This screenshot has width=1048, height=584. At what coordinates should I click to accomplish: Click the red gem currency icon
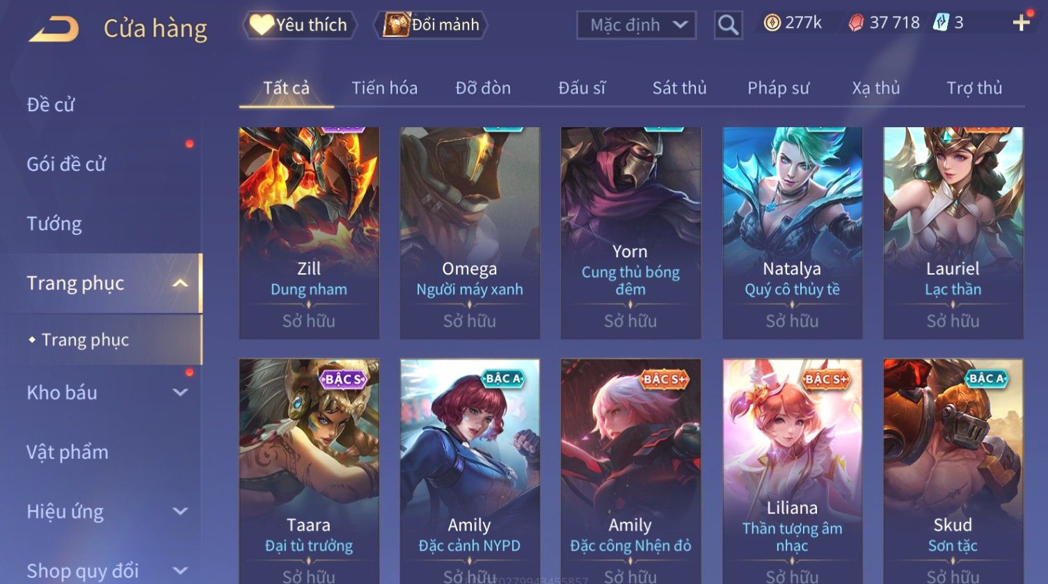click(856, 24)
